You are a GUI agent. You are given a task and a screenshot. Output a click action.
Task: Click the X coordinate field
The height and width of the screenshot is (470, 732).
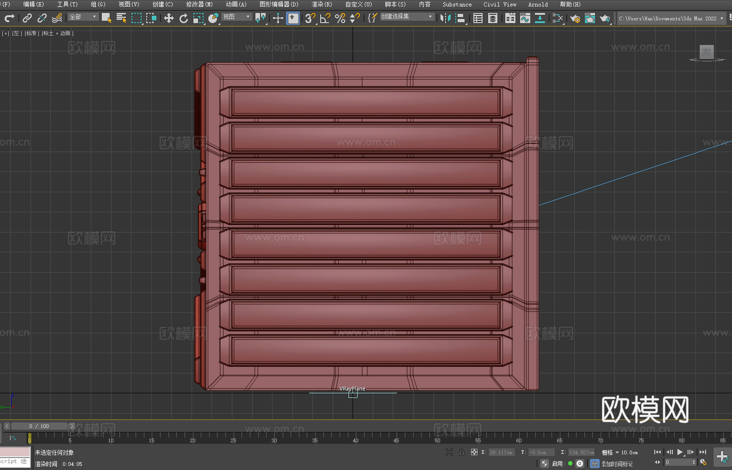pyautogui.click(x=502, y=452)
